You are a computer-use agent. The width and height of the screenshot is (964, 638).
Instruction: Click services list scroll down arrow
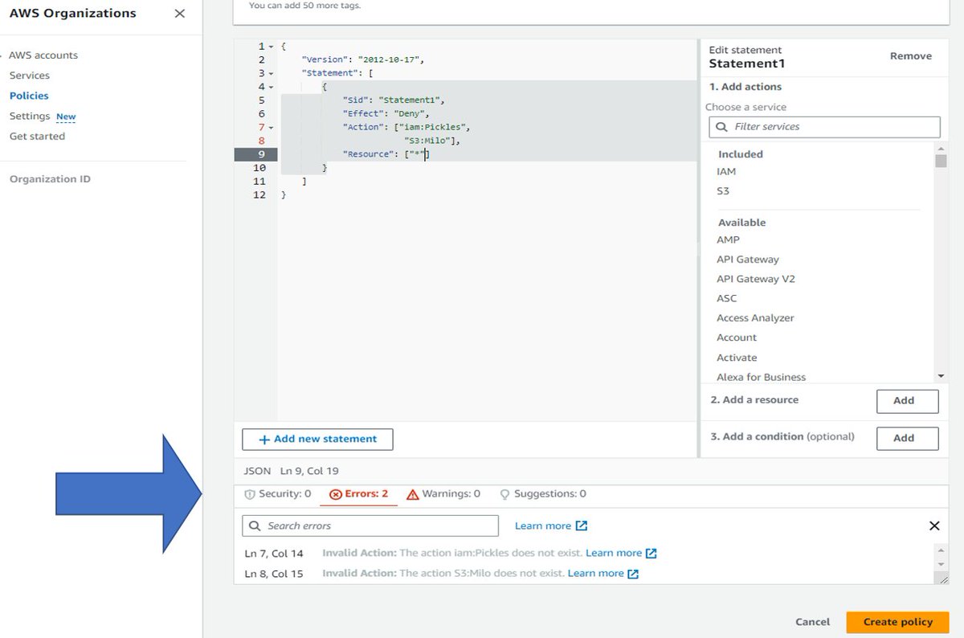pos(941,376)
